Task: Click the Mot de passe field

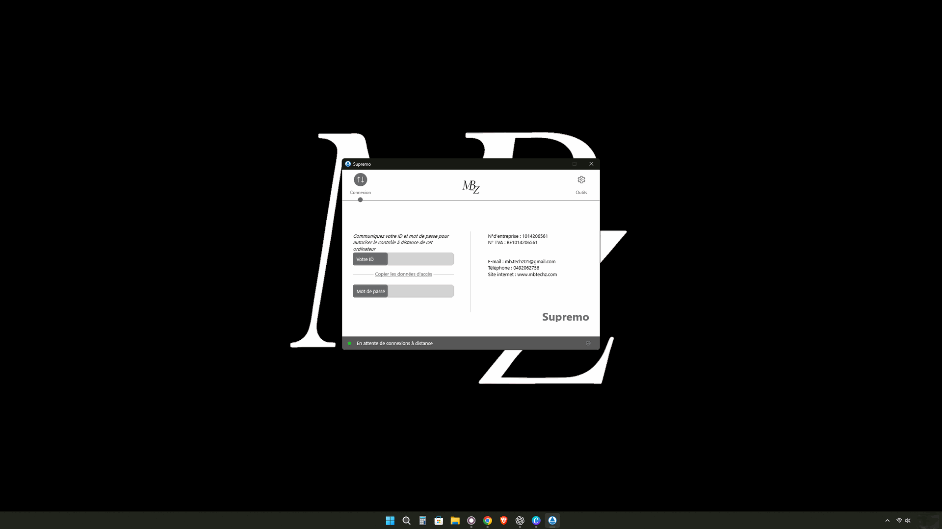Action: click(x=420, y=291)
